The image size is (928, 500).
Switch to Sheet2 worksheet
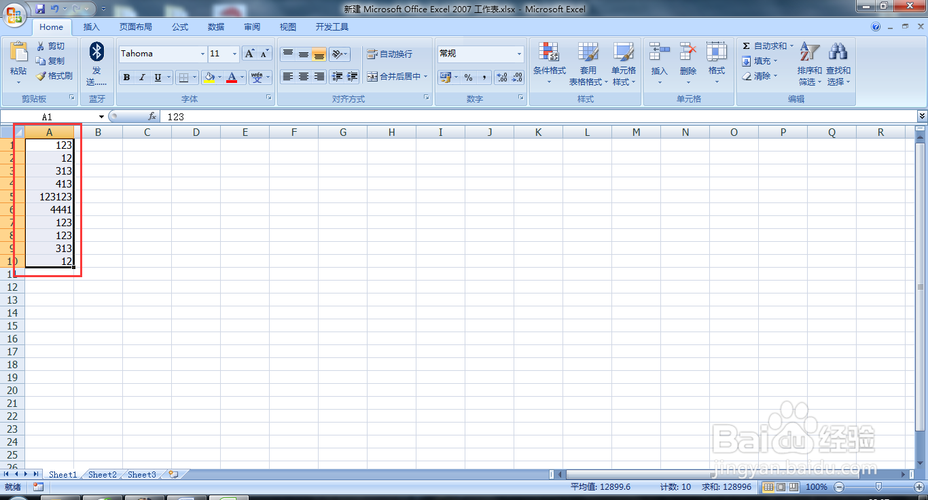coord(103,475)
